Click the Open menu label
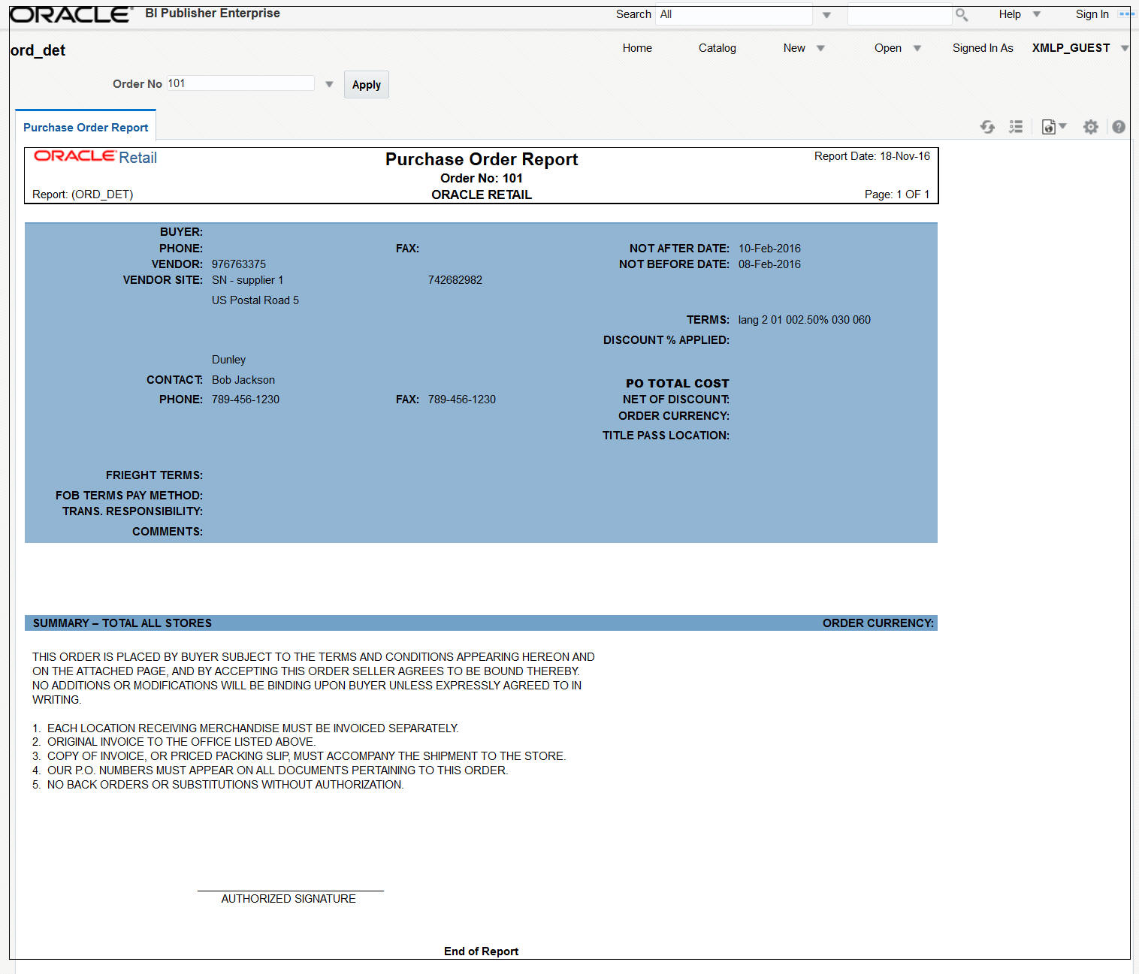 coord(888,48)
